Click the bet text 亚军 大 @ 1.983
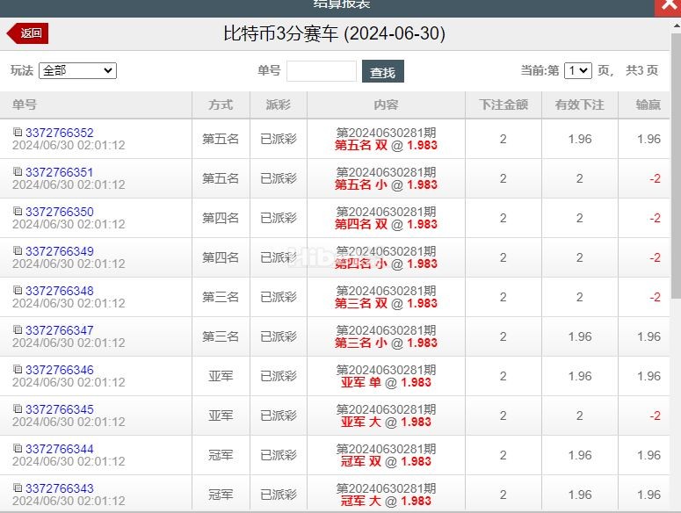This screenshot has width=681, height=513. pyautogui.click(x=386, y=422)
